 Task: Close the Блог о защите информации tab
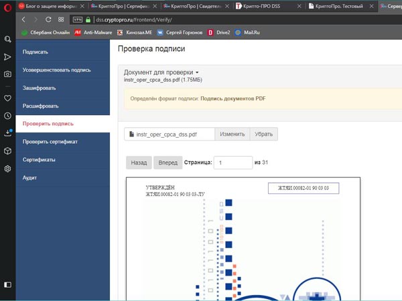[82, 6]
